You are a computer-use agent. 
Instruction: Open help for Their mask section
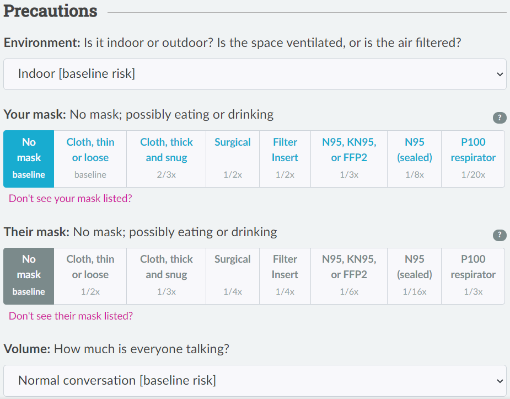click(500, 235)
